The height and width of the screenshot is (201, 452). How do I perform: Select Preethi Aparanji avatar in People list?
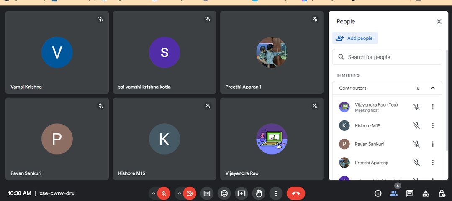click(344, 163)
